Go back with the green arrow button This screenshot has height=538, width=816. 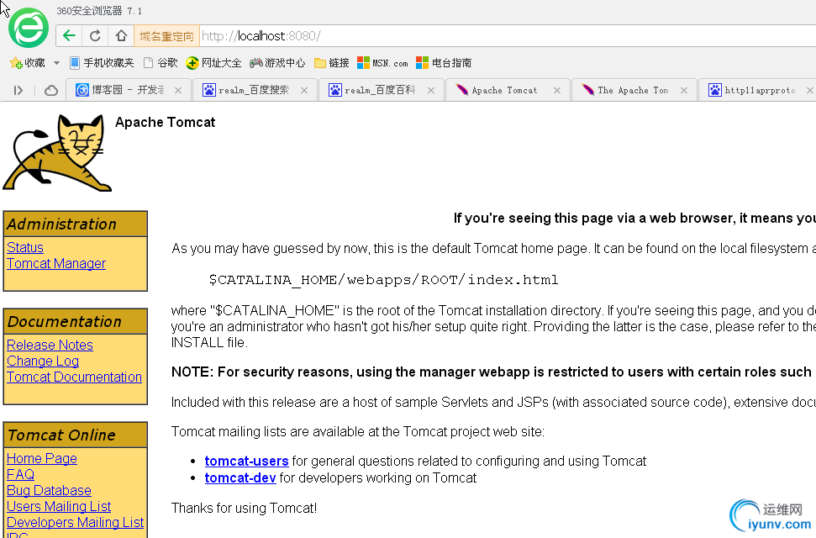tap(69, 36)
